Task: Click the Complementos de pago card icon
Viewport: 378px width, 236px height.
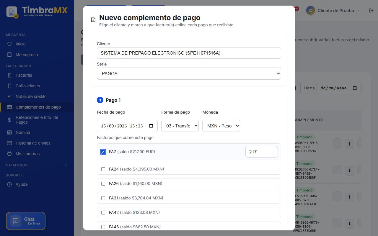Action: click(9, 107)
